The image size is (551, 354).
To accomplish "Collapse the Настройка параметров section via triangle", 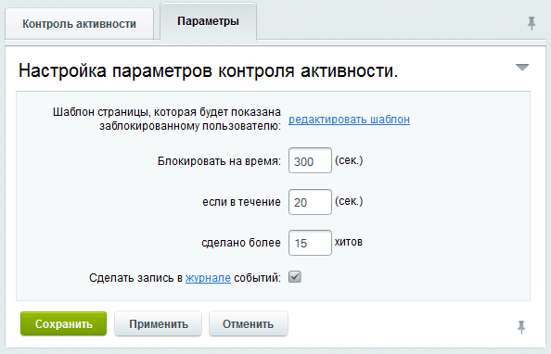I will point(522,67).
